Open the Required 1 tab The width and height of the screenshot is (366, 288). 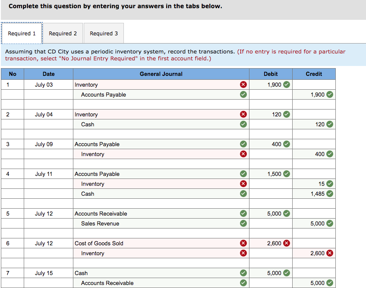(x=22, y=33)
